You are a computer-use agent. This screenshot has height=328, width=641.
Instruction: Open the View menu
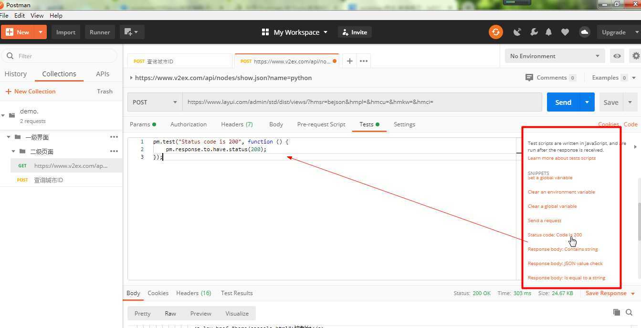click(37, 15)
